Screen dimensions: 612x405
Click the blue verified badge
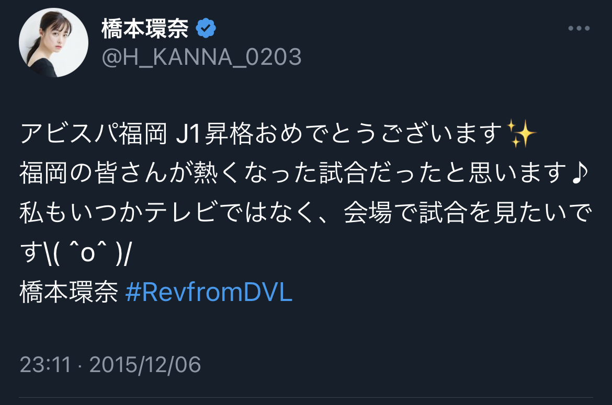(x=206, y=28)
